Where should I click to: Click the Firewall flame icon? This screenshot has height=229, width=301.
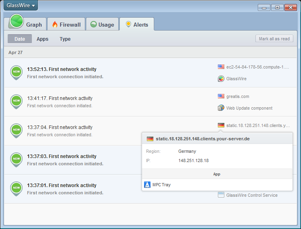tap(55, 24)
